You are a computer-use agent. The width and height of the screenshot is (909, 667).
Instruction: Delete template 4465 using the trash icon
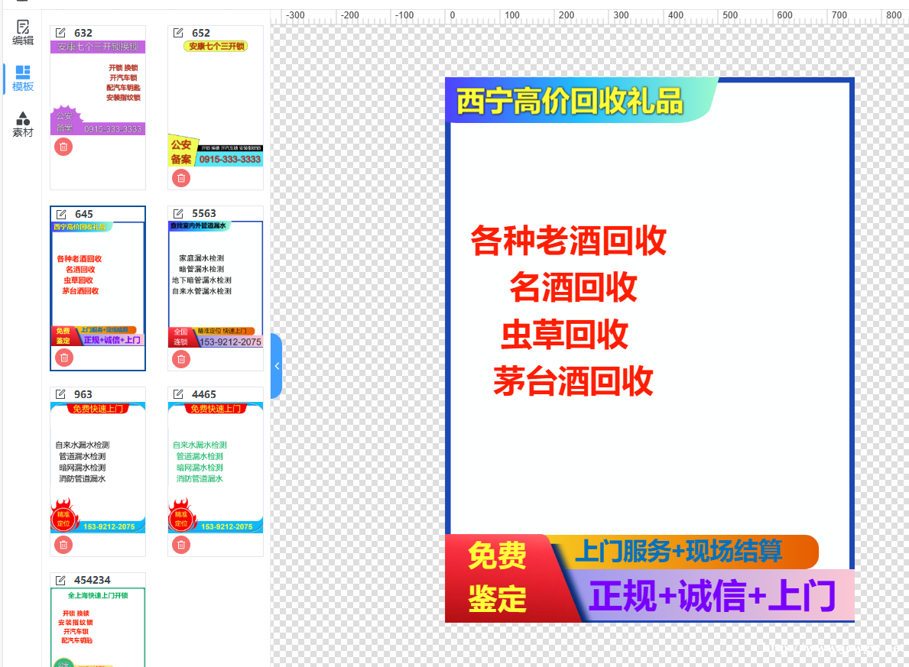point(180,544)
